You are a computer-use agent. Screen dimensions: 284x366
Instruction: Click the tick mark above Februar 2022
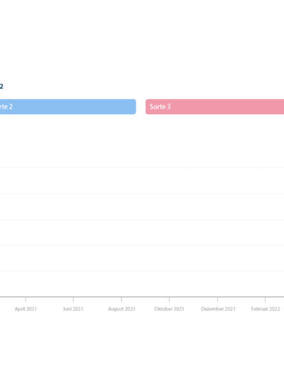[265, 299]
